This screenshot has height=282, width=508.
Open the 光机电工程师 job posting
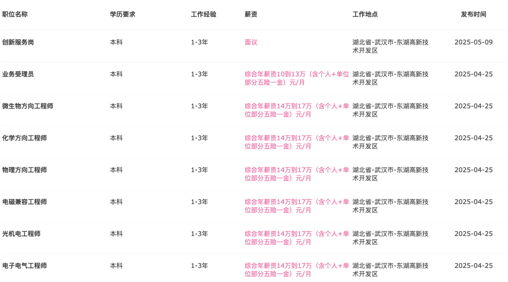click(21, 234)
